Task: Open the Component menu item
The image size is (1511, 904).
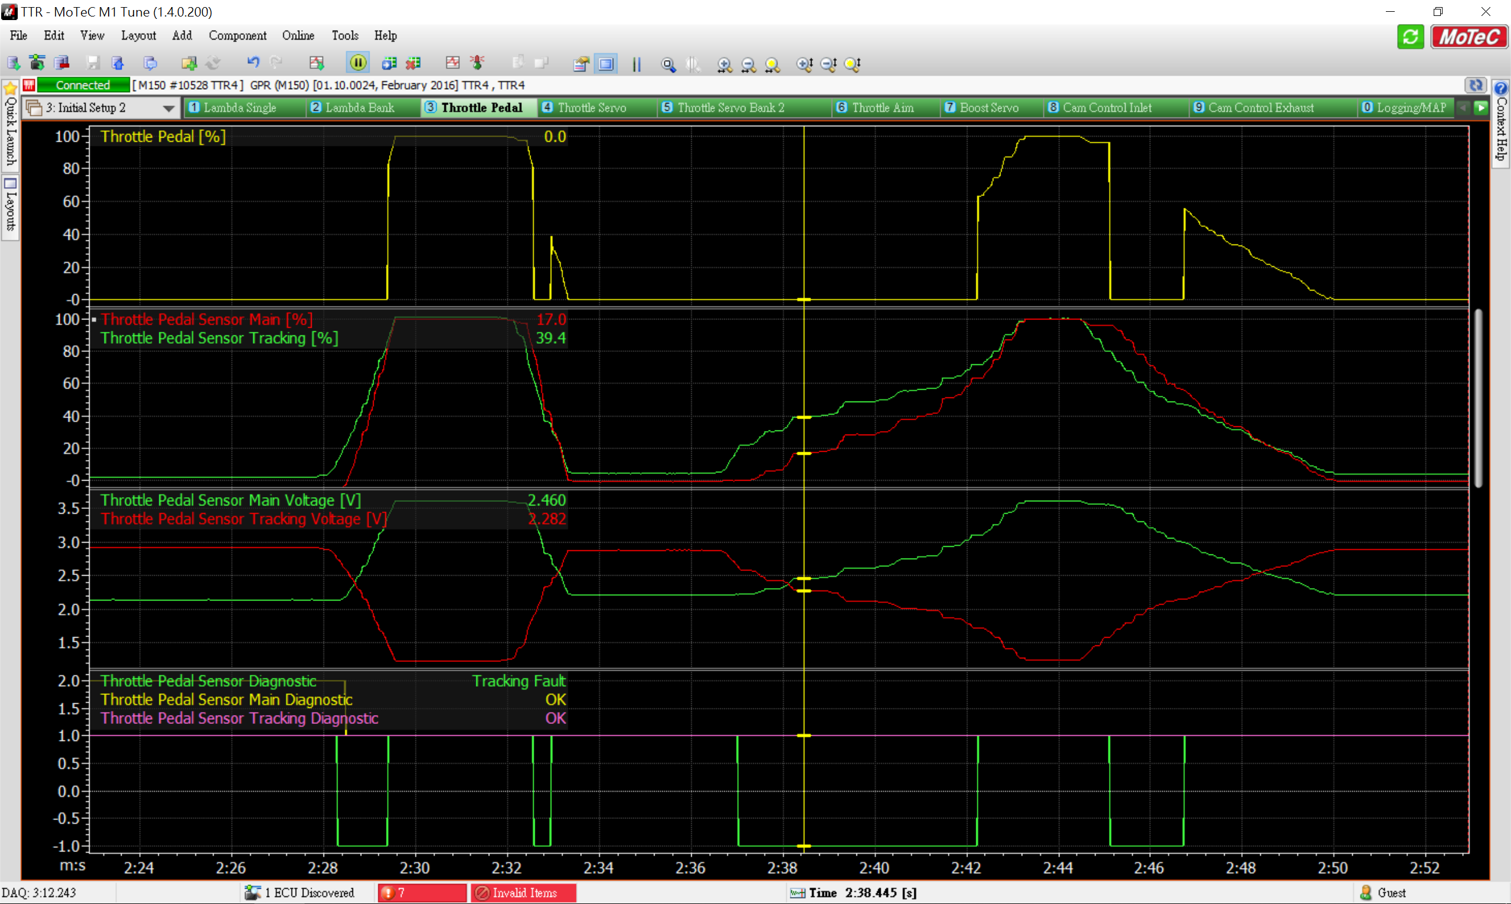Action: (x=237, y=37)
